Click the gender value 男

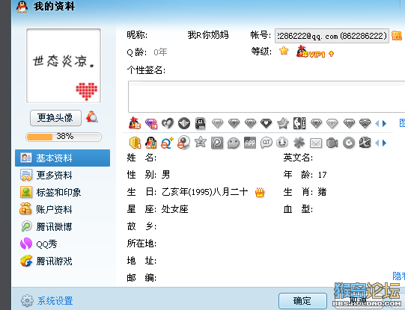(166, 175)
